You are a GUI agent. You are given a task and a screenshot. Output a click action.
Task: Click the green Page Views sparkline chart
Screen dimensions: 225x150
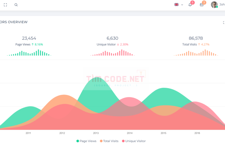[x=29, y=52]
